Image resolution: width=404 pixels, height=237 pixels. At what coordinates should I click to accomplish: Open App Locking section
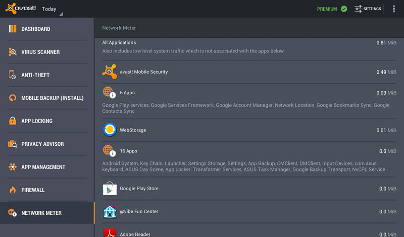47,121
